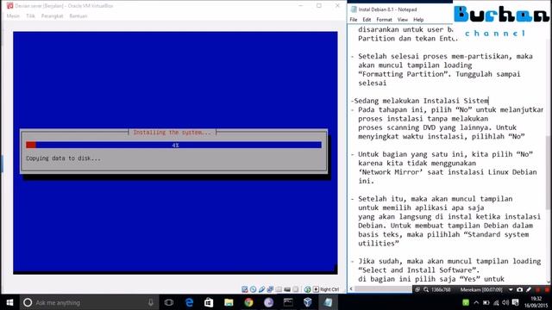Click the Installing progress bar at 4%
Image resolution: width=552 pixels, height=310 pixels.
173,145
